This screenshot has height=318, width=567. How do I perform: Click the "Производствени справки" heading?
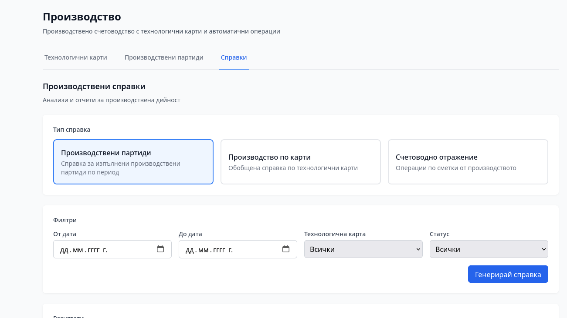coord(94,86)
